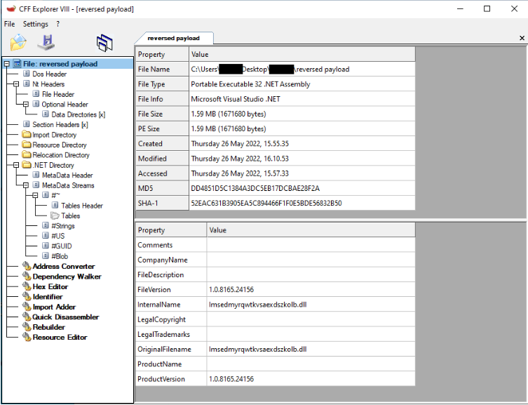Close the reversed payload tab with X
The height and width of the screenshot is (405, 528).
[522, 38]
